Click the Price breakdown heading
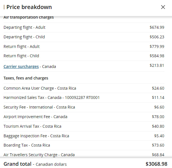 click(x=29, y=7)
